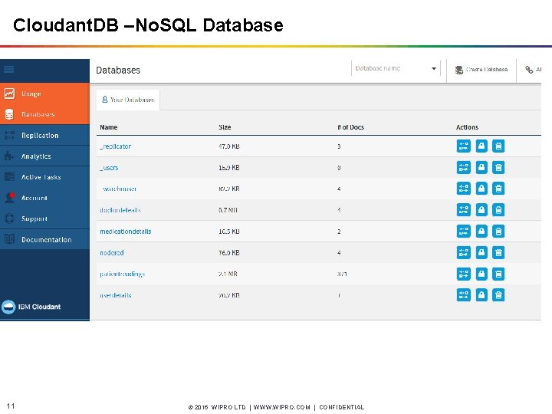Replicate the _replicator database
This screenshot has width=552, height=414.
tap(463, 146)
